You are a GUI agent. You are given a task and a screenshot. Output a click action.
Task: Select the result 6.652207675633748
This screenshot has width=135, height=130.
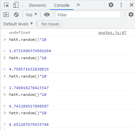pyautogui.click(x=29, y=125)
